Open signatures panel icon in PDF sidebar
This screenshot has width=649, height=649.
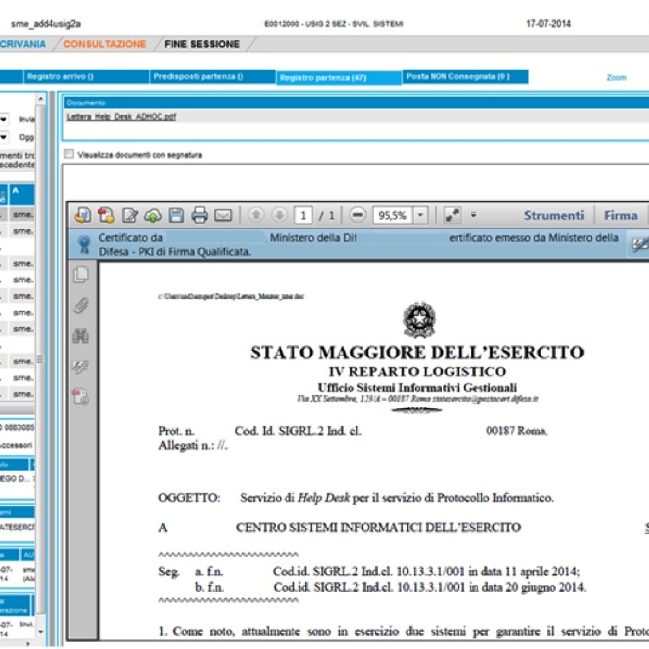pyautogui.click(x=81, y=366)
